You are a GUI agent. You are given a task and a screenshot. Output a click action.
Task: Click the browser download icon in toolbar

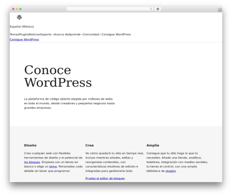158,9
